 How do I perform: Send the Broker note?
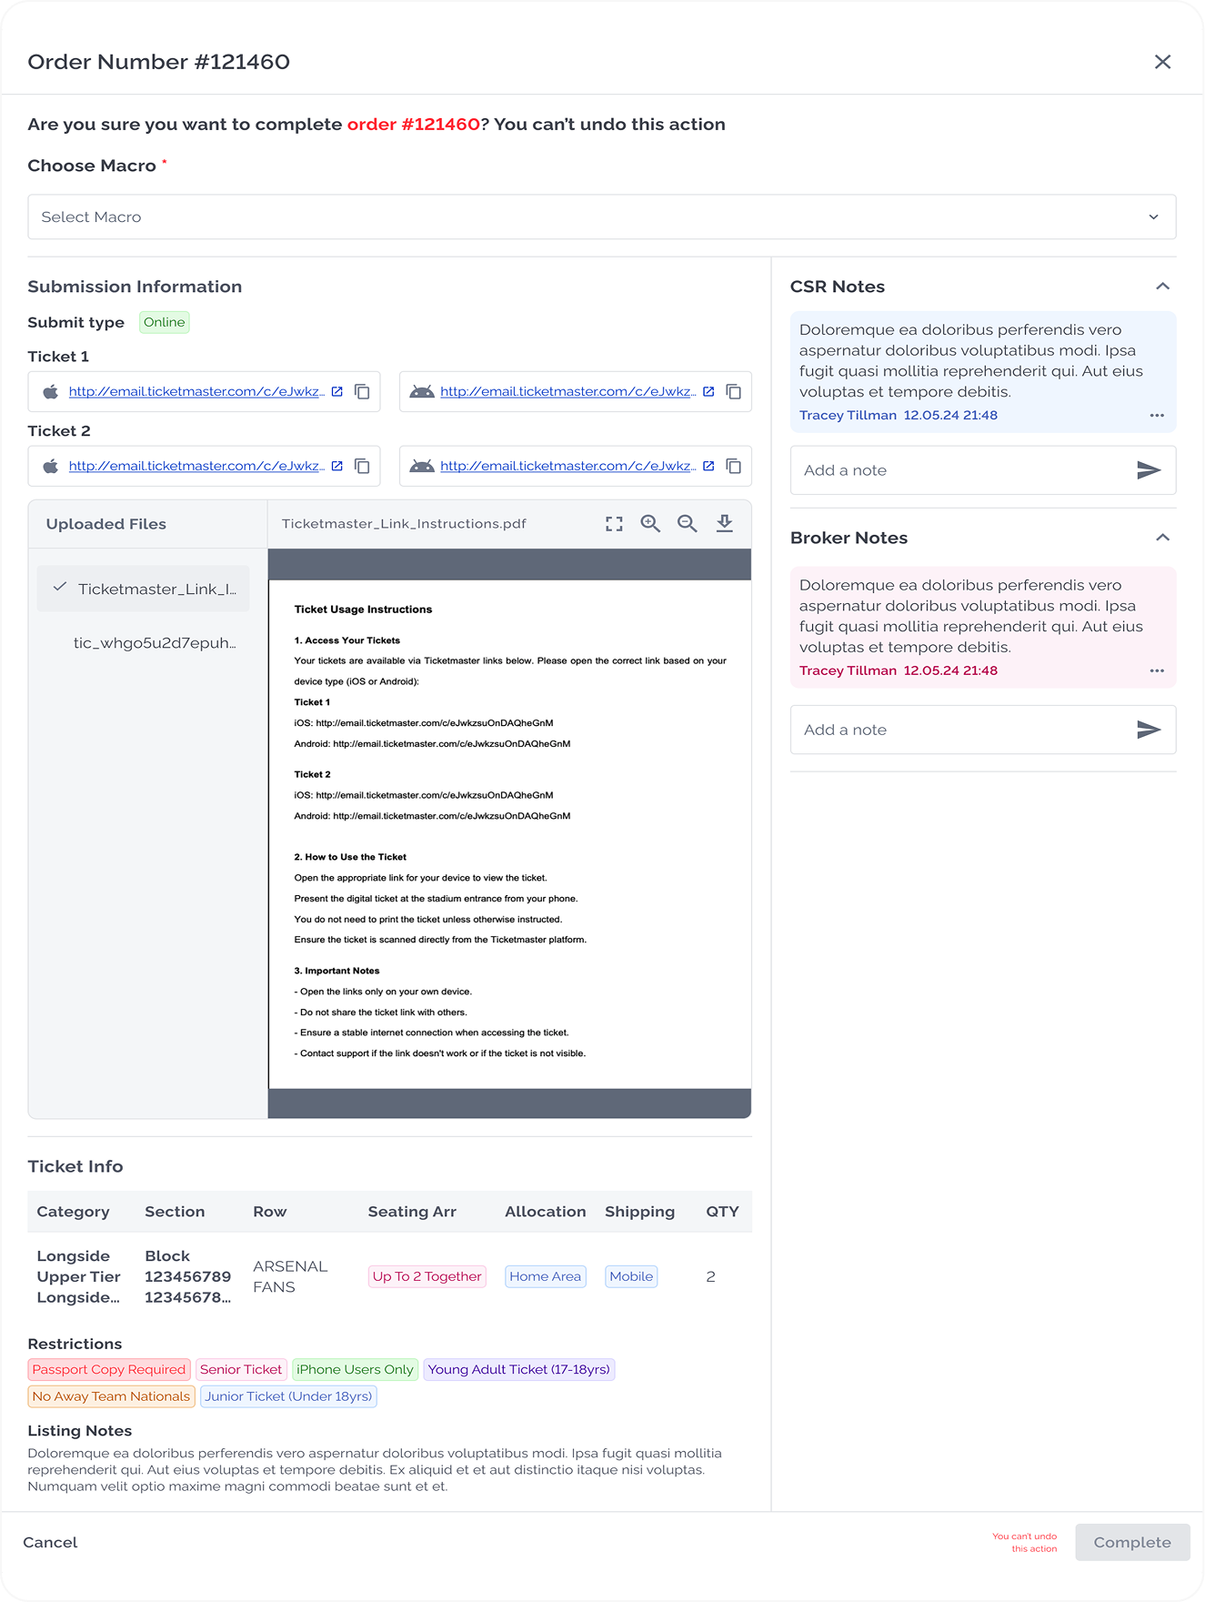1149,730
